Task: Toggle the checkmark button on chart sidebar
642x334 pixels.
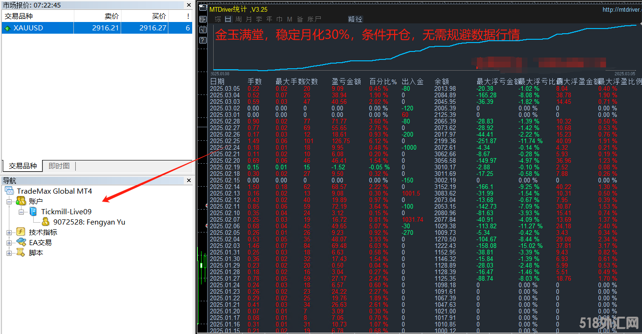Action: pyautogui.click(x=202, y=29)
